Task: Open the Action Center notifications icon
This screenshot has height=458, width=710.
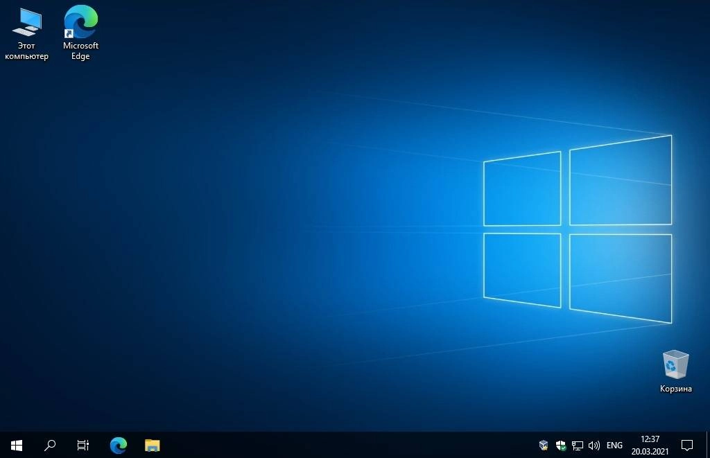Action: (x=687, y=446)
